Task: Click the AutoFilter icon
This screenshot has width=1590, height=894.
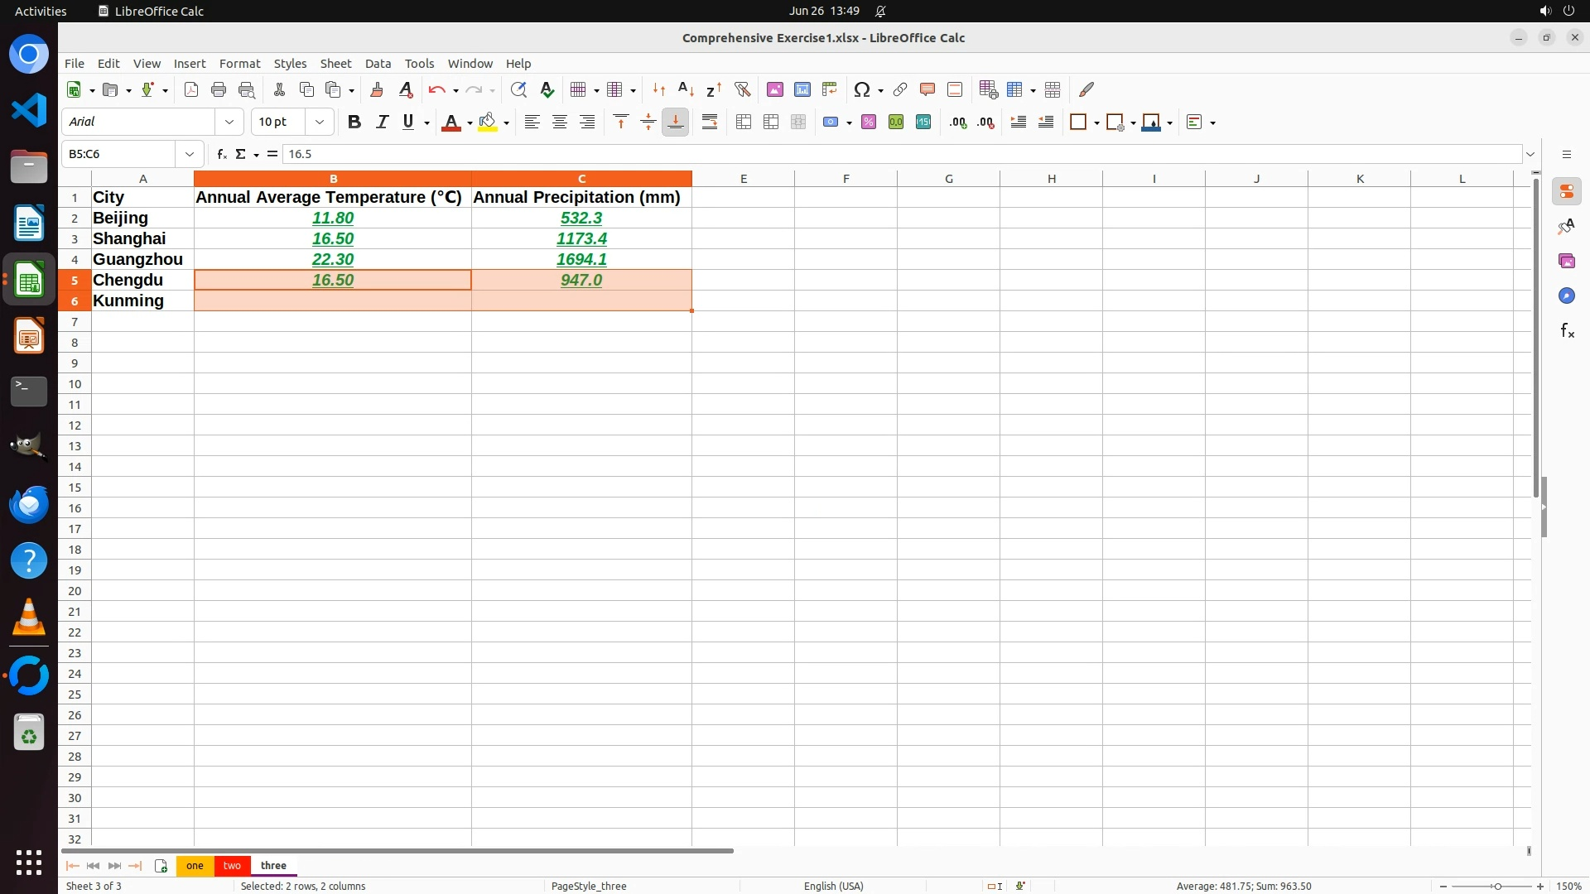Action: tap(742, 89)
